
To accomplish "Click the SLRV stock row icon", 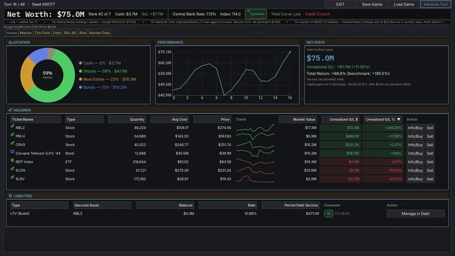I will click(x=12, y=177).
